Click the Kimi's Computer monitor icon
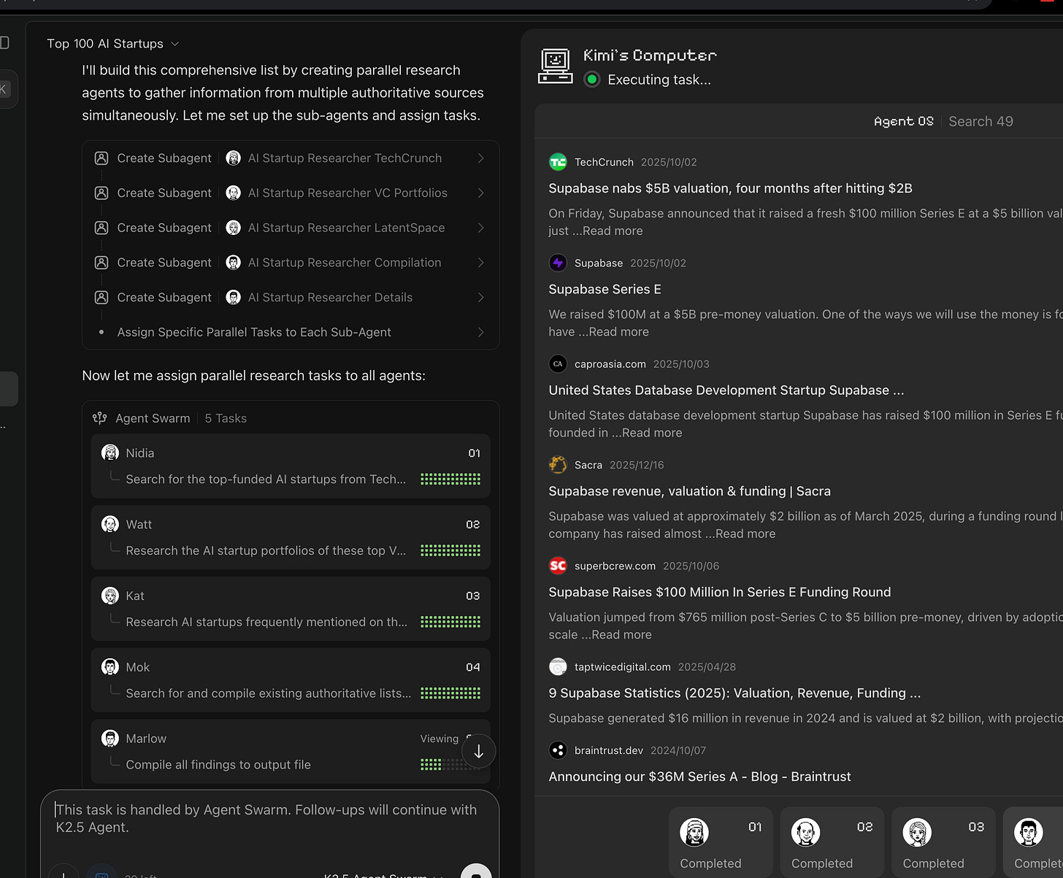1063x878 pixels. (x=555, y=66)
